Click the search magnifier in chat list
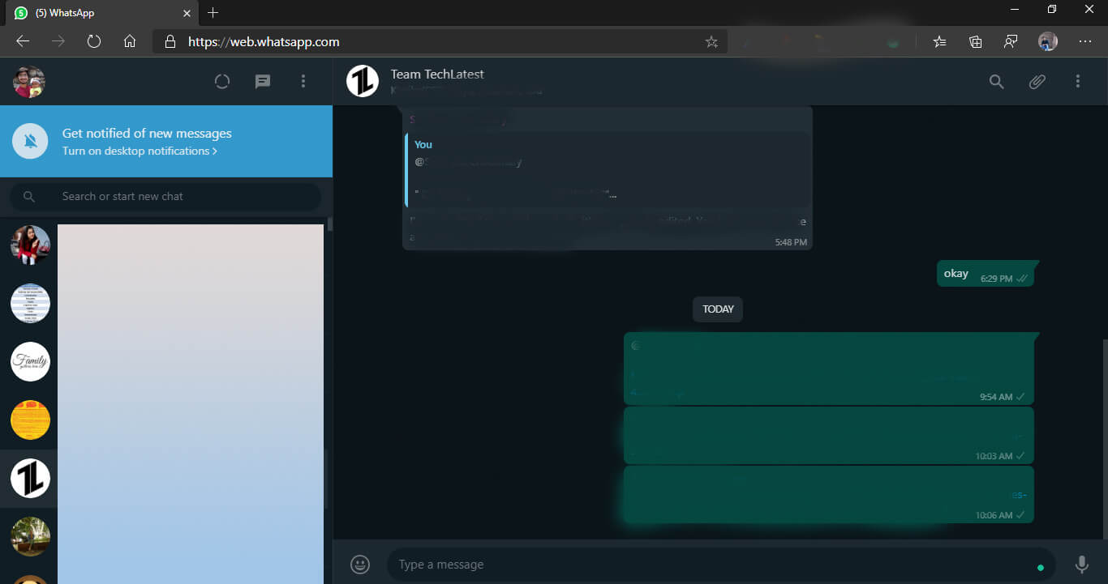The image size is (1108, 584). coord(29,196)
